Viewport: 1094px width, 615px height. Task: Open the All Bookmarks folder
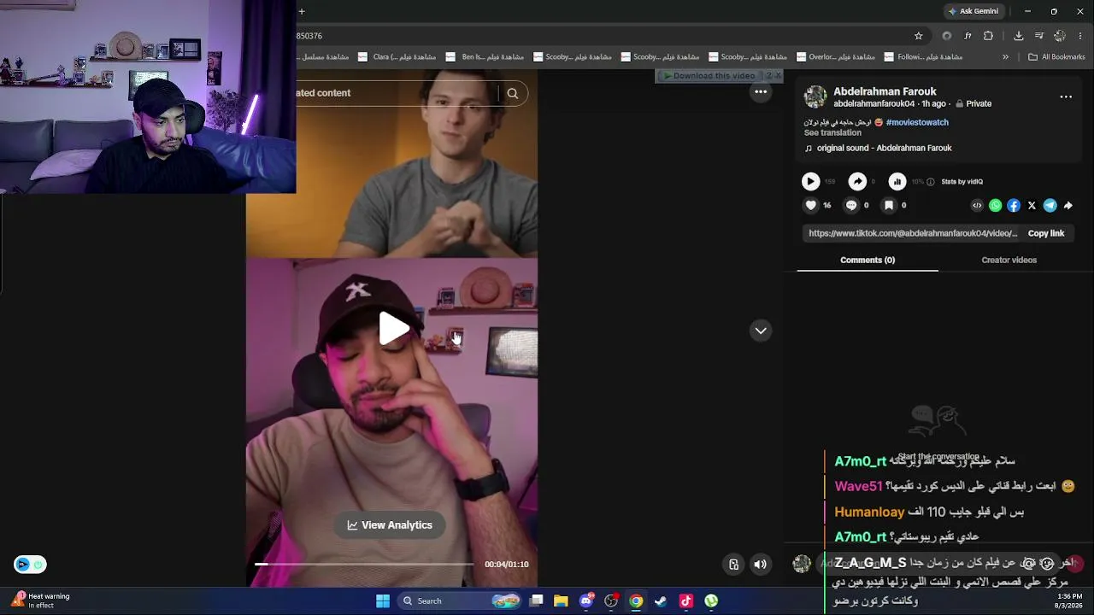pos(1056,57)
